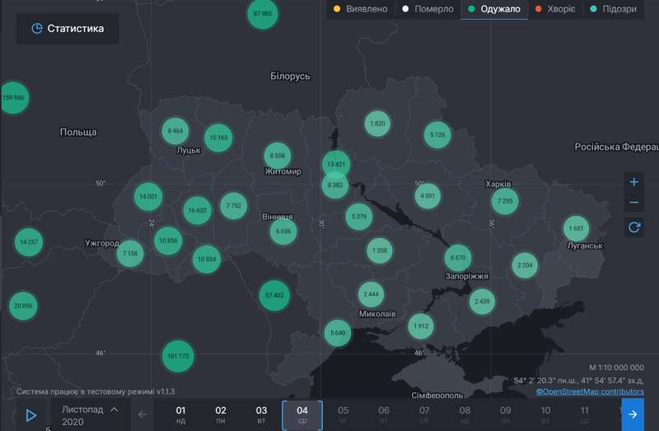Select date 01 нд on timeline

tap(181, 415)
